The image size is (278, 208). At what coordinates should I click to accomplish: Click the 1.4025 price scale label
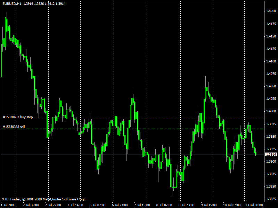(x=271, y=99)
